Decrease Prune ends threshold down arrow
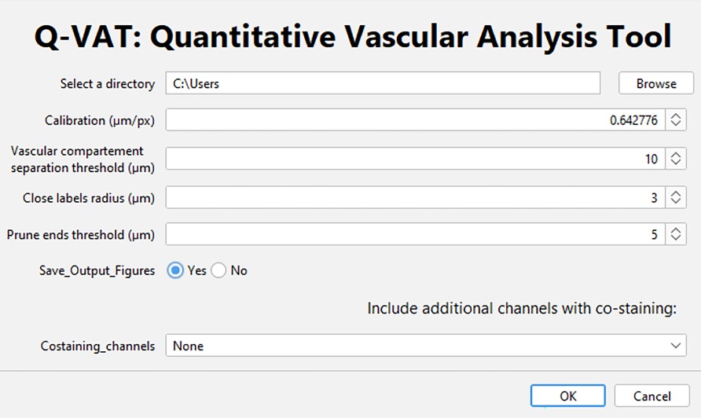The width and height of the screenshot is (701, 418). [x=676, y=238]
